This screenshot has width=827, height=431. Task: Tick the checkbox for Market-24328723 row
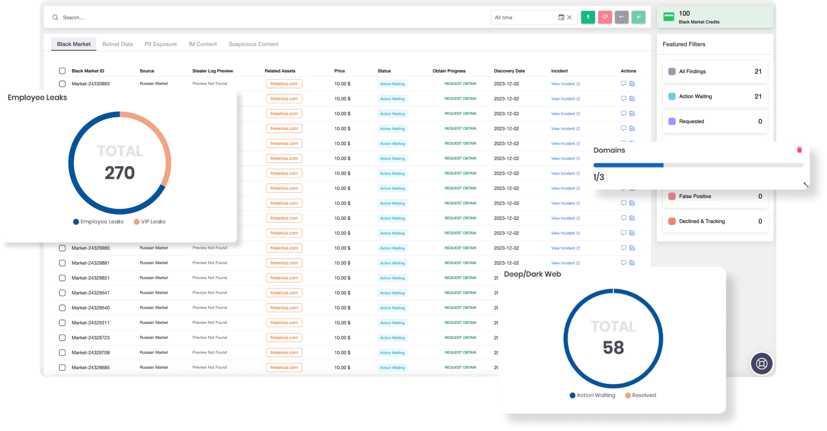(62, 337)
